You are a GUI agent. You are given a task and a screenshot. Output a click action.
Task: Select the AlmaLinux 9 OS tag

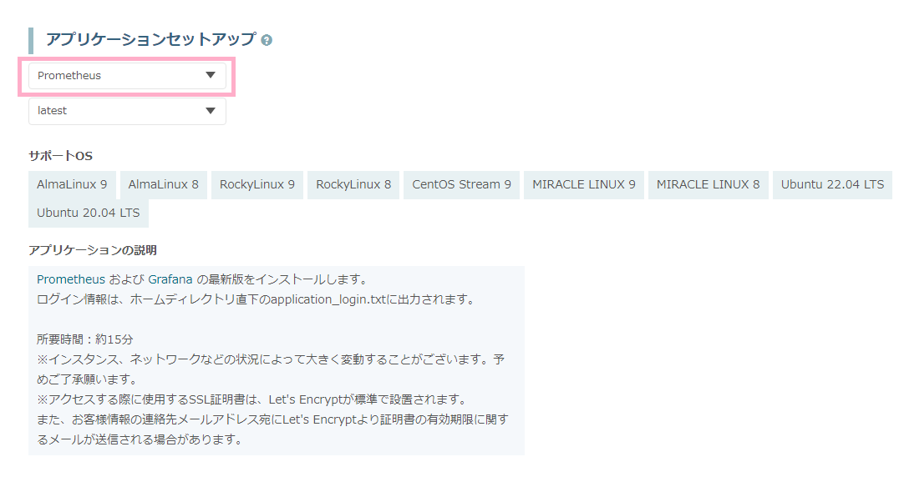coord(72,184)
